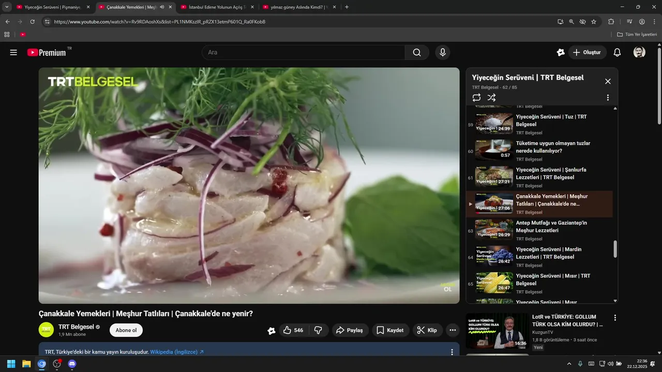The width and height of the screenshot is (662, 372).
Task: Mute the Çanakkale Yemekleri tab audio icon
Action: [x=162, y=7]
